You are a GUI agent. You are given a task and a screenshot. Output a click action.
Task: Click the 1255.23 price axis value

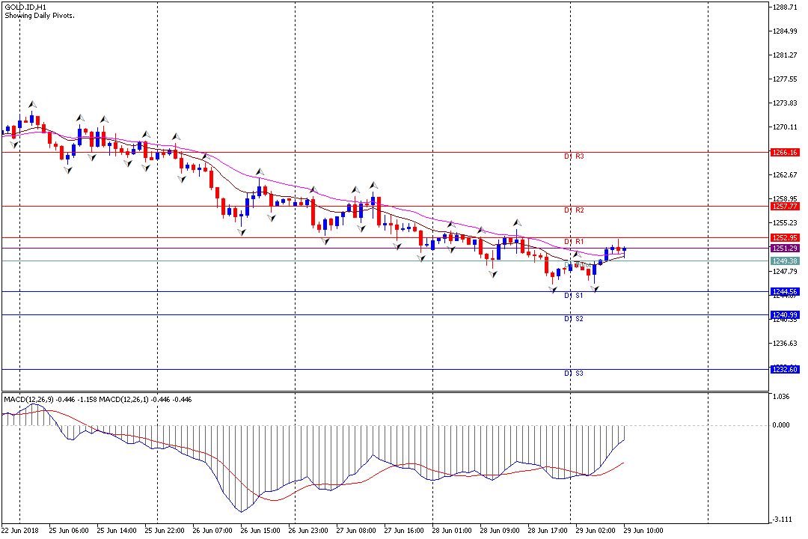click(x=785, y=223)
